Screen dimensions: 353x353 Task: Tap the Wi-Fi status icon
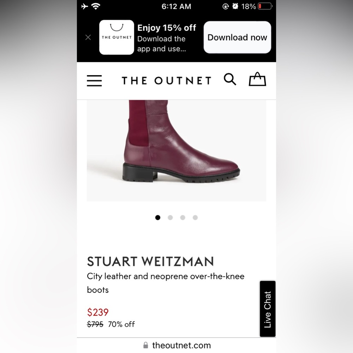click(x=95, y=6)
